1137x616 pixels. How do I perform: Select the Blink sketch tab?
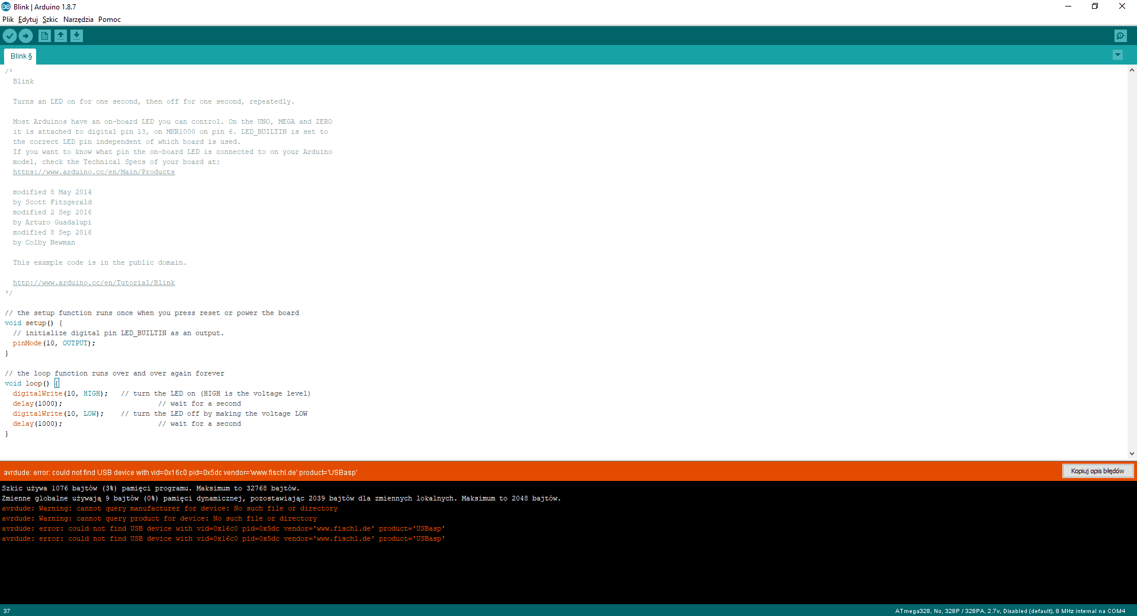21,56
